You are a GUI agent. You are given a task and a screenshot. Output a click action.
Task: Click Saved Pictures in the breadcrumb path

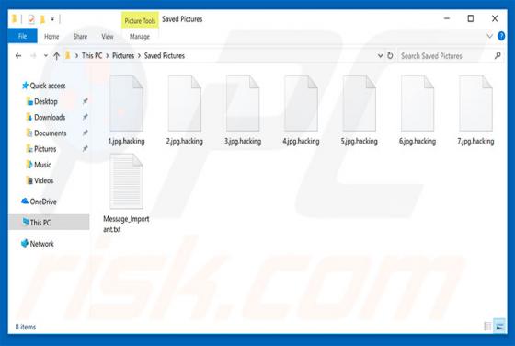pos(165,55)
